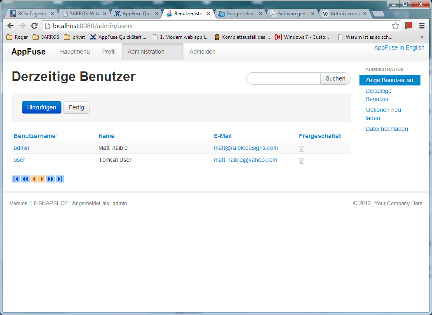The image size is (432, 315).
Task: Expand the bookmarks bar overflow chevron
Action: click(421, 37)
